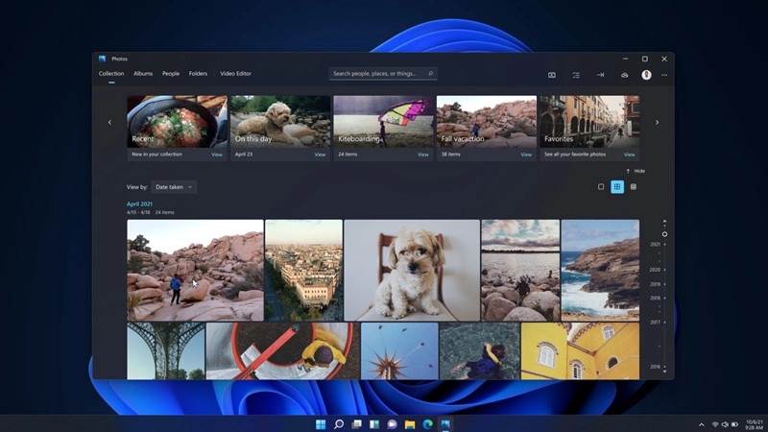Launch Microsoft Edge from taskbar
Image resolution: width=768 pixels, height=432 pixels.
[427, 424]
